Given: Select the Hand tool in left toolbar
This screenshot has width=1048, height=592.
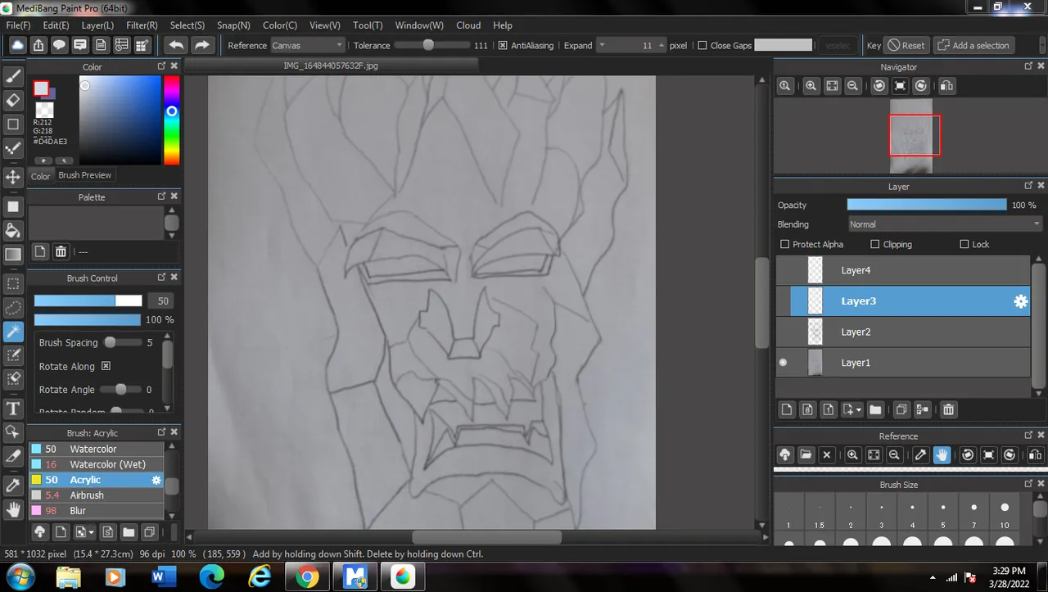Looking at the screenshot, I should [13, 509].
